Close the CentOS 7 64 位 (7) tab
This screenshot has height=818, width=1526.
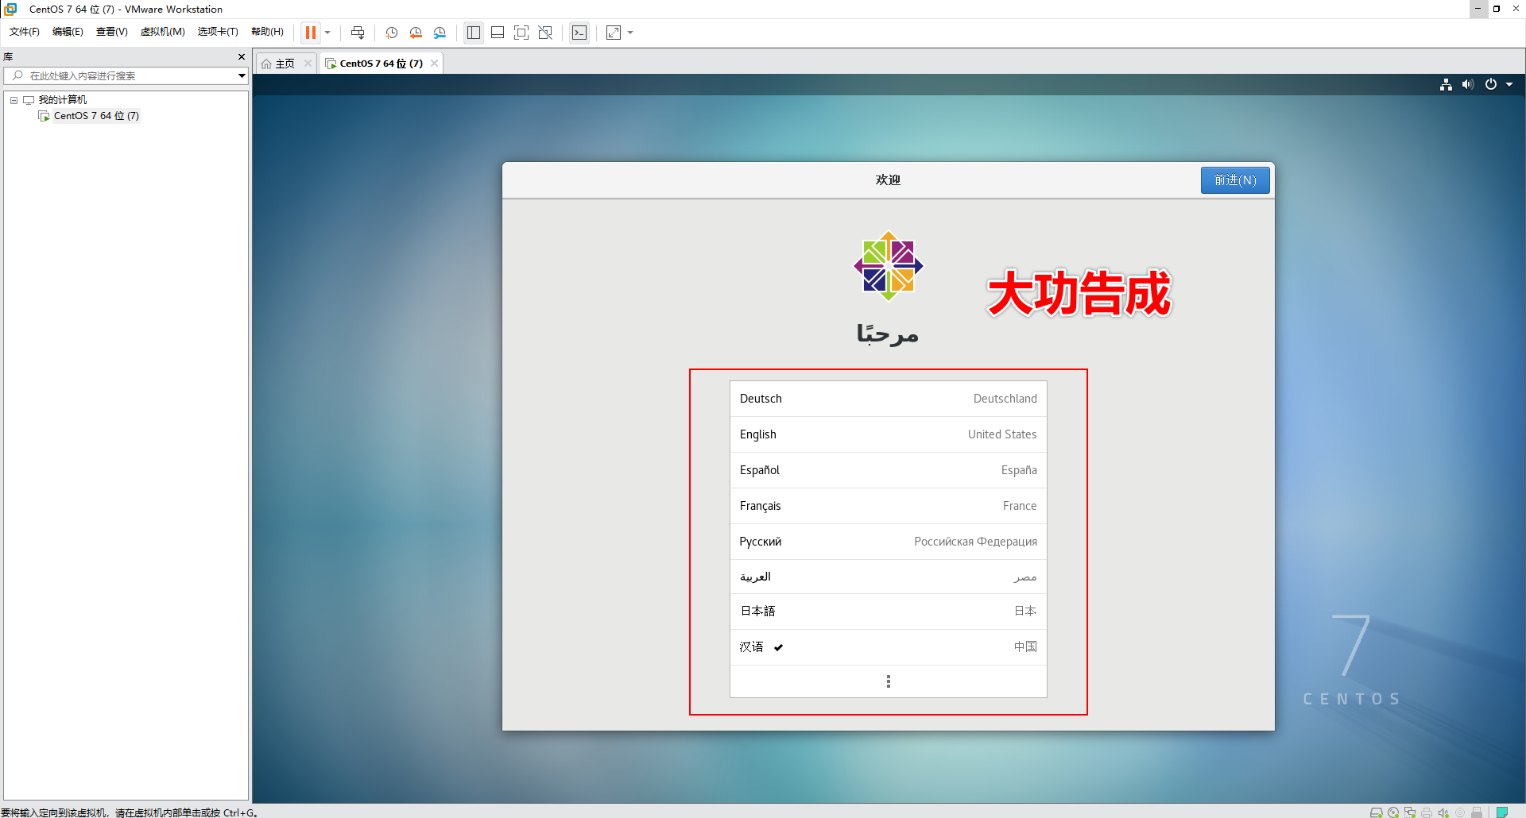(x=434, y=64)
